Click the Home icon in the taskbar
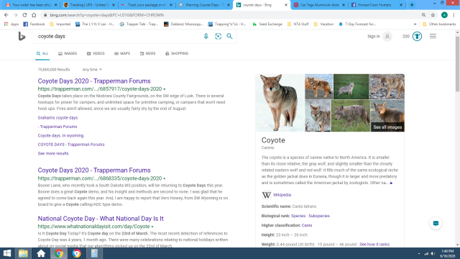Viewport: 460px width, 259px height. 41,253
